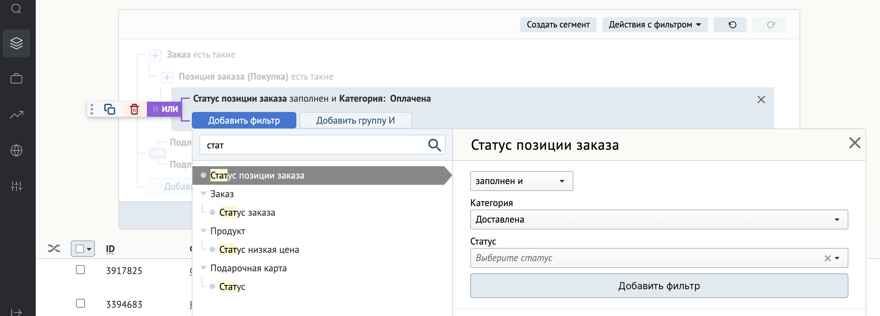
Task: Click the Заказ есть такие condition text
Action: [201, 55]
